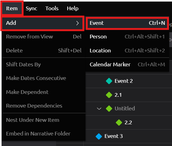Click the blue diamond icon of Event 3
The height and width of the screenshot is (146, 172).
pos(99,136)
